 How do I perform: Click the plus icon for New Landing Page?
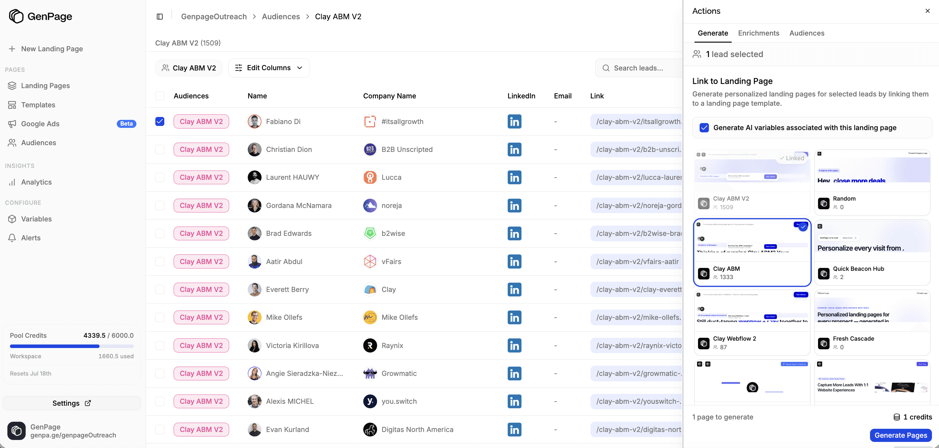(12, 49)
